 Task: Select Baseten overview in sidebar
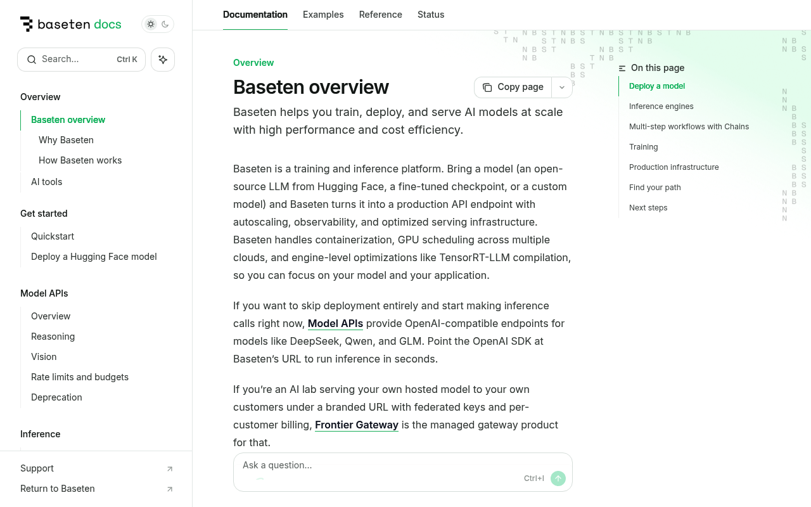[x=68, y=120]
